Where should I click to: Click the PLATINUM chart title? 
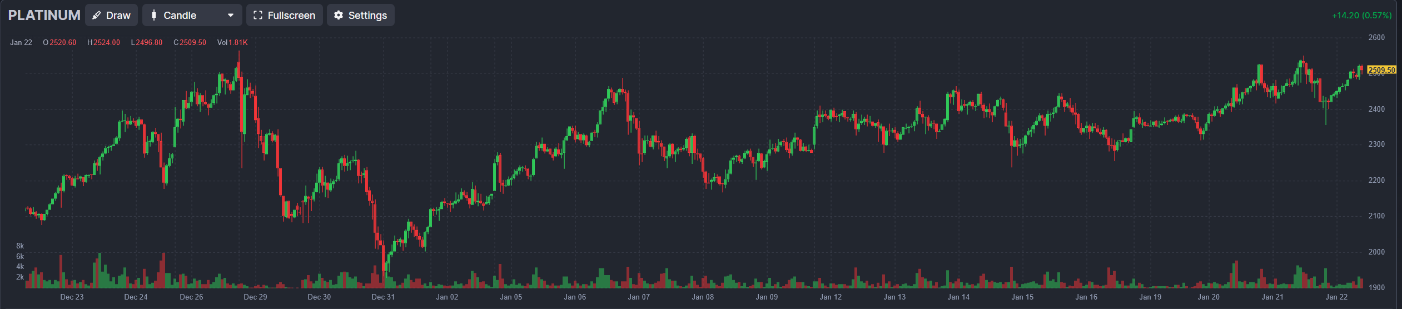[44, 16]
